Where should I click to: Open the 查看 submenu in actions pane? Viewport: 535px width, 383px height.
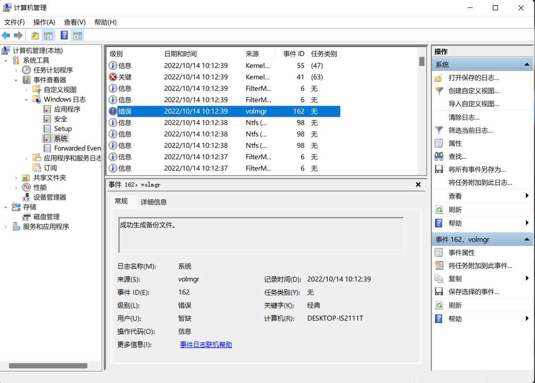click(482, 196)
